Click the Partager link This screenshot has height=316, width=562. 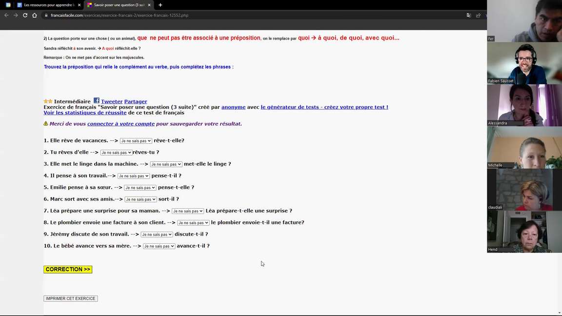pyautogui.click(x=136, y=101)
